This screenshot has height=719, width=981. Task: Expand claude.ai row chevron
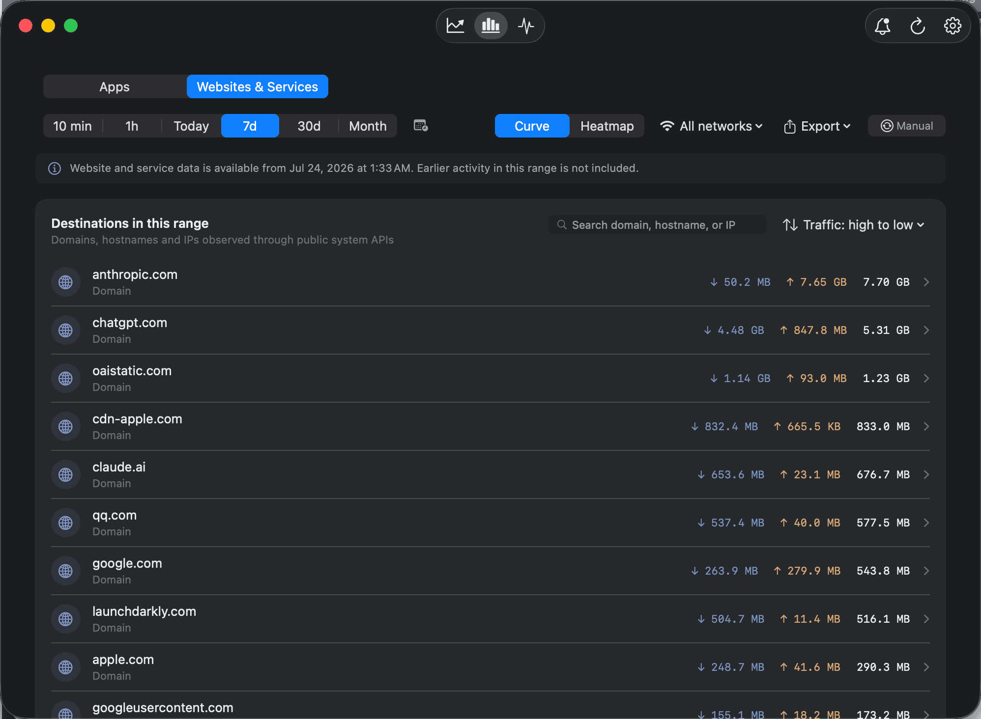(x=926, y=474)
